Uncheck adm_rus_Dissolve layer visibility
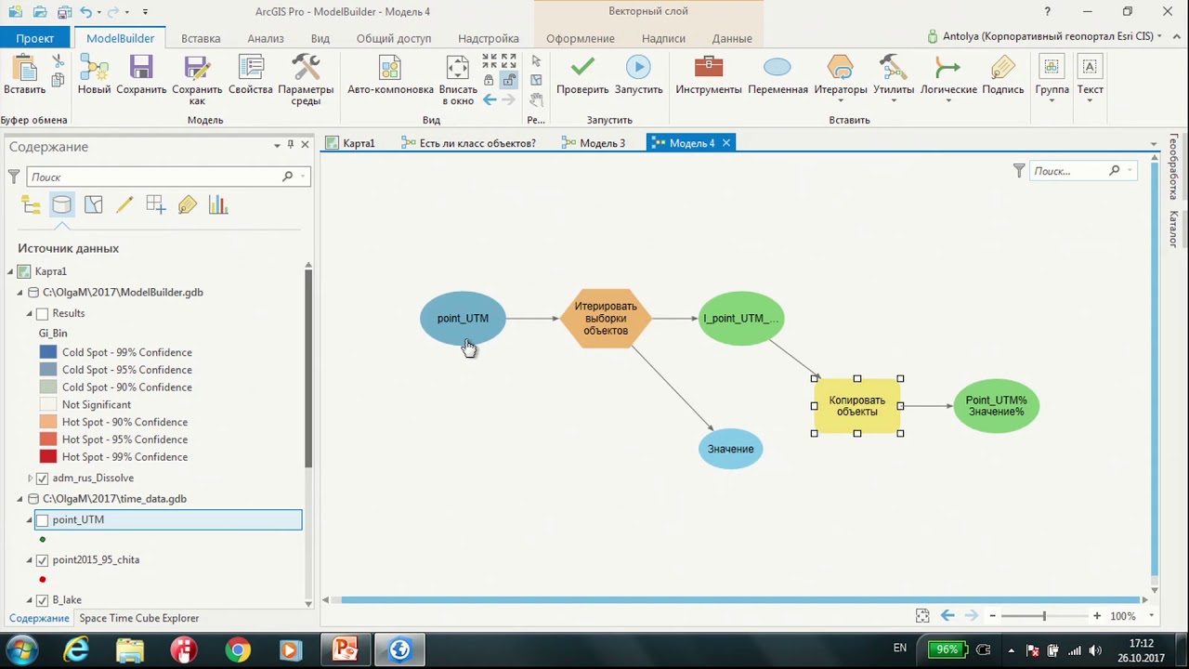 42,478
